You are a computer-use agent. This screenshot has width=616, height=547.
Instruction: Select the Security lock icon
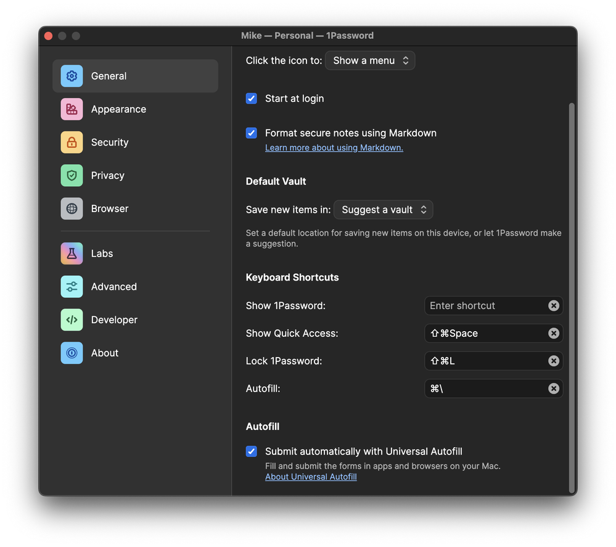click(x=72, y=142)
